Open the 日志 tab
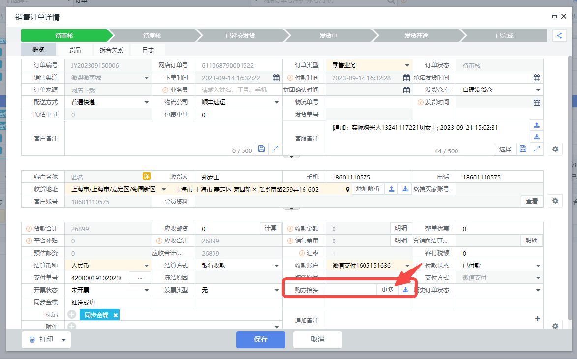This screenshot has height=359, width=577. [x=148, y=50]
